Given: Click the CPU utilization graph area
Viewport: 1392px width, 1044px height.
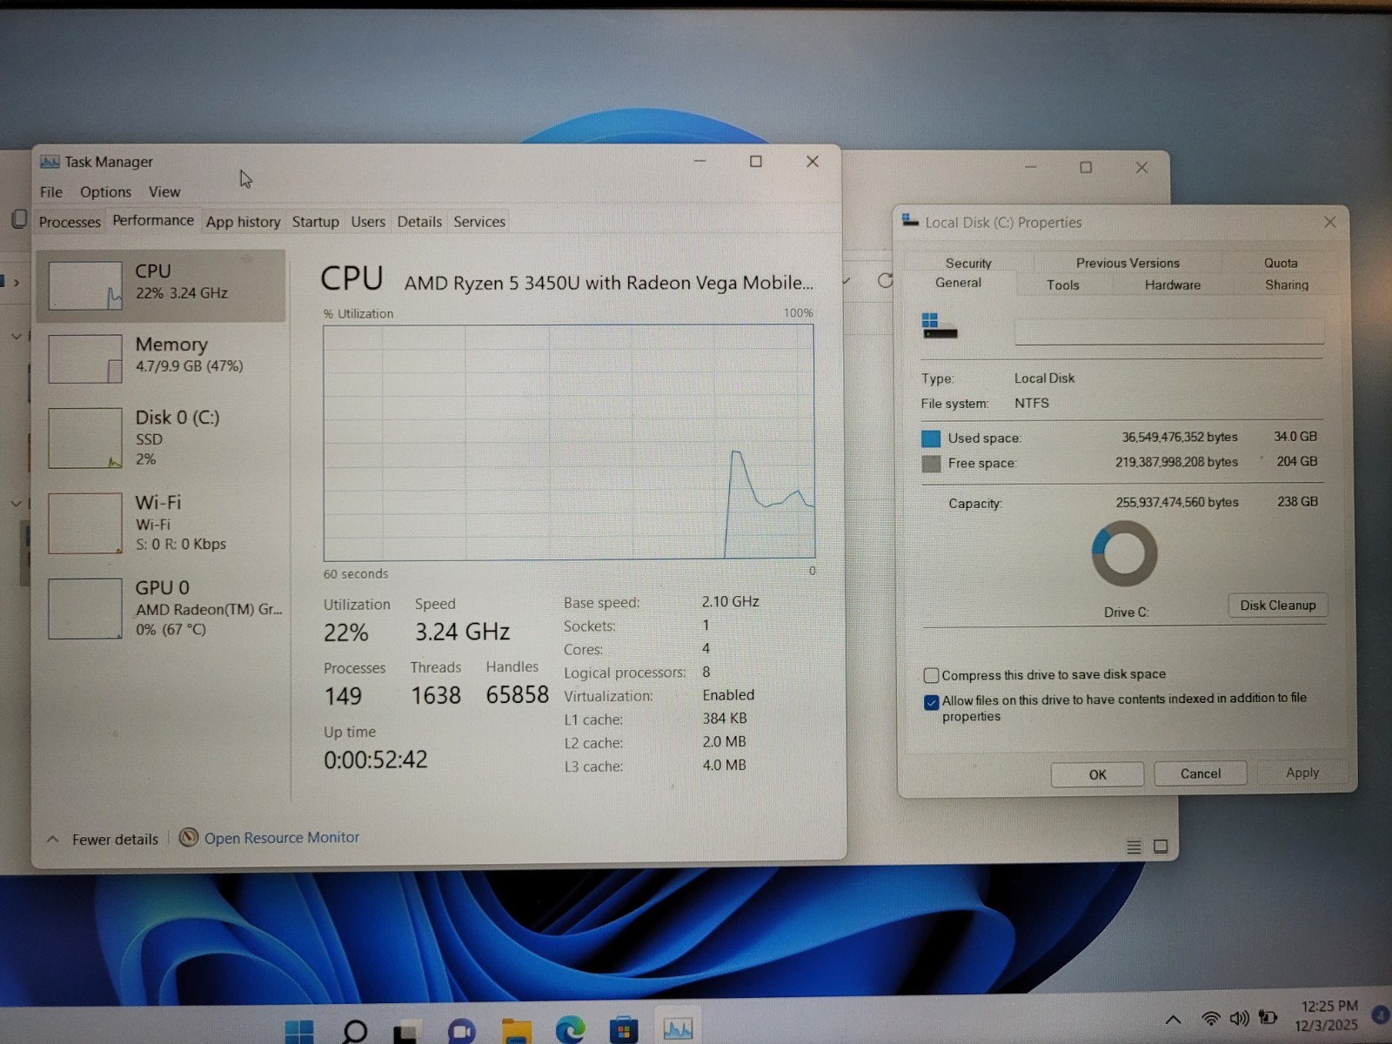Looking at the screenshot, I should 569,443.
